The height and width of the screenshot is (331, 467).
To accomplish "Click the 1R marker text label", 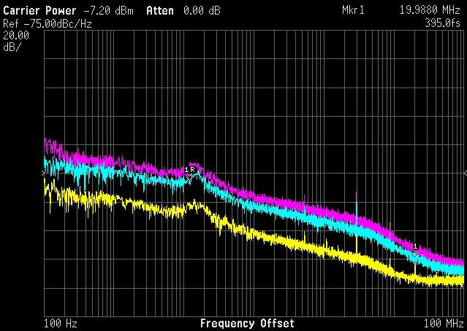I will pyautogui.click(x=190, y=170).
